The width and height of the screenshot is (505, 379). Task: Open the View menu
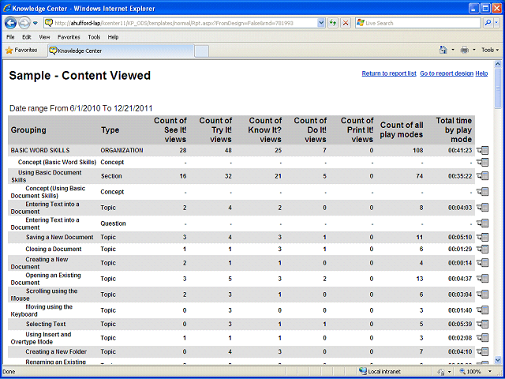click(44, 37)
